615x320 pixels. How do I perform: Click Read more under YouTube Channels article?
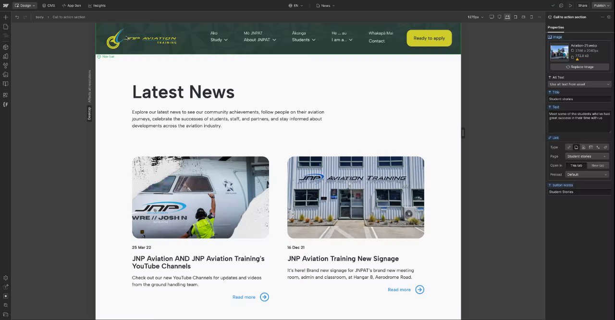click(250, 297)
